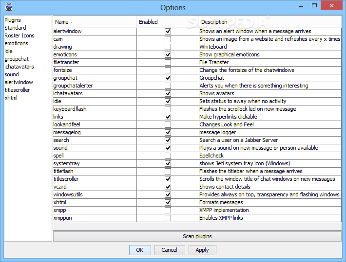
Task: Disable the emoticons plugin checkbox
Action: coord(168,54)
